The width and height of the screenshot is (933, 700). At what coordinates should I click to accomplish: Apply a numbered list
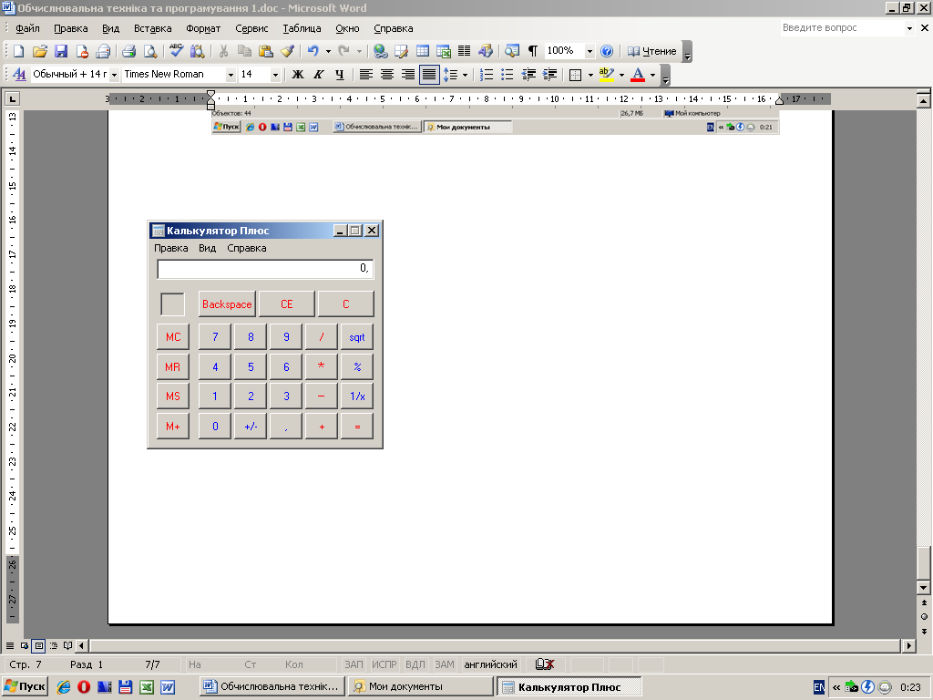pyautogui.click(x=487, y=75)
